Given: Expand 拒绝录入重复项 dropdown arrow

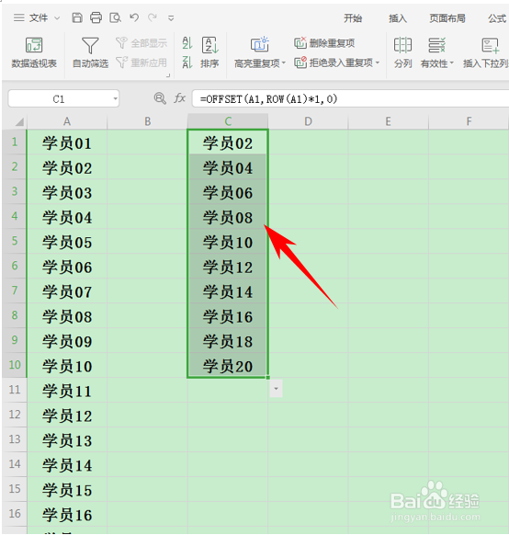Looking at the screenshot, I should [x=378, y=63].
